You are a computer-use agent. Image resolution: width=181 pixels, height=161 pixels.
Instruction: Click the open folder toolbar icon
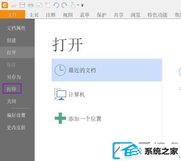[x=13, y=5]
